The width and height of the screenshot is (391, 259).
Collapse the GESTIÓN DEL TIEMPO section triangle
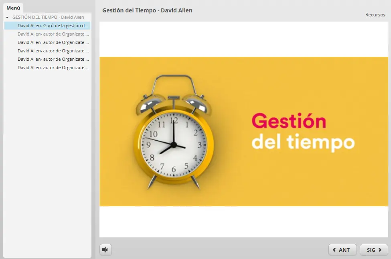pyautogui.click(x=6, y=17)
